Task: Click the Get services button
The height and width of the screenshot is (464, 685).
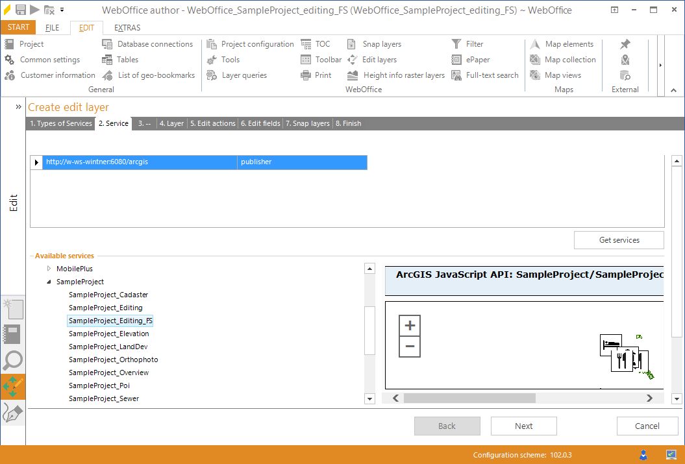Action: pos(618,239)
